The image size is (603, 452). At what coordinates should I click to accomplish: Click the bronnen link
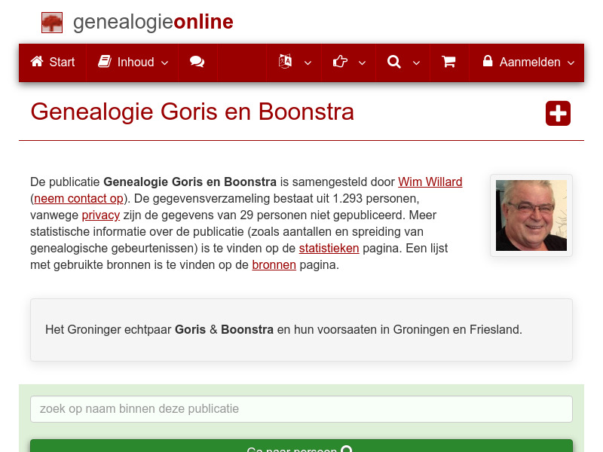tap(274, 264)
